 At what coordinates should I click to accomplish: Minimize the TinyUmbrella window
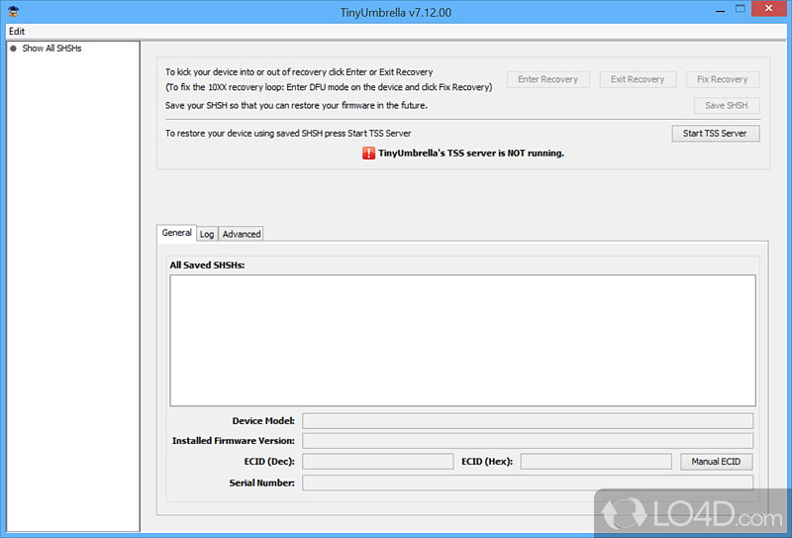coord(721,10)
